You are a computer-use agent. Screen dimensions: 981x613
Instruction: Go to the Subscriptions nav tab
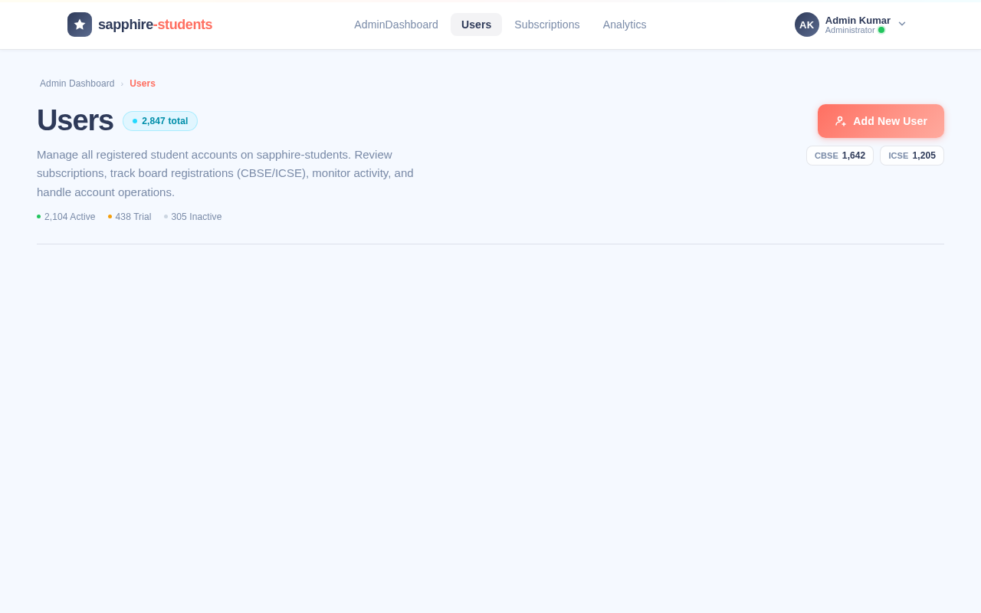tap(547, 25)
